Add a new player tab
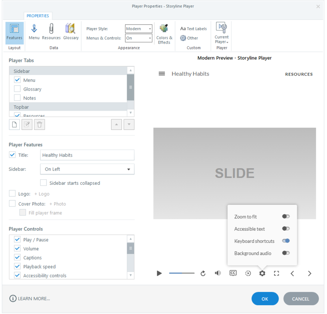Image resolution: width=327 pixels, height=314 pixels. 14,125
